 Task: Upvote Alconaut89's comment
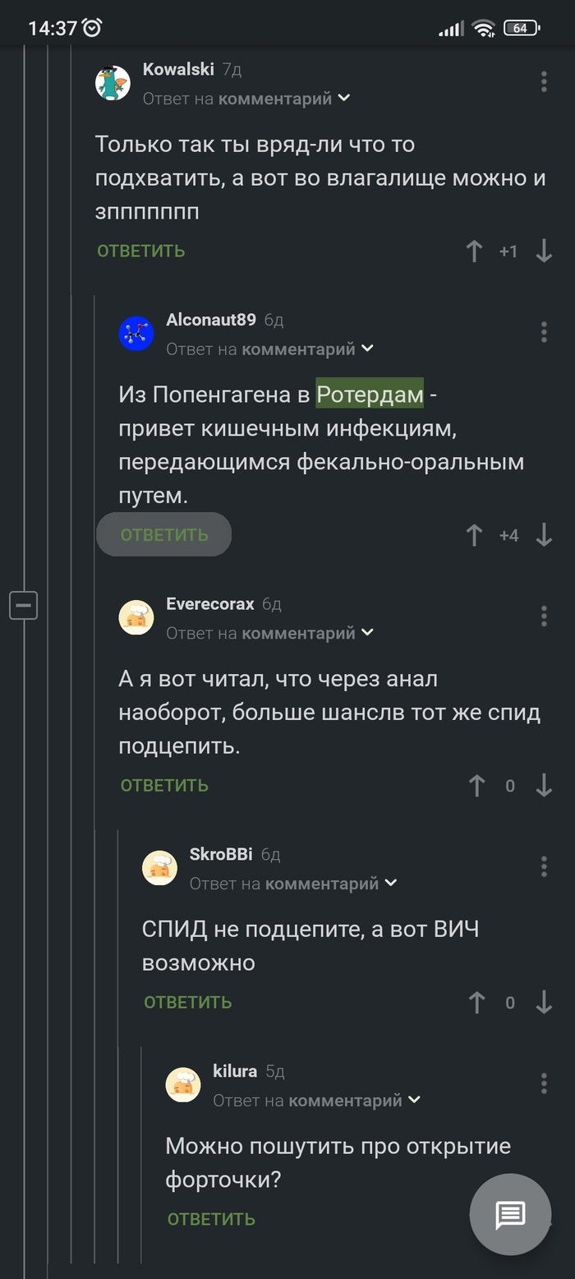474,535
